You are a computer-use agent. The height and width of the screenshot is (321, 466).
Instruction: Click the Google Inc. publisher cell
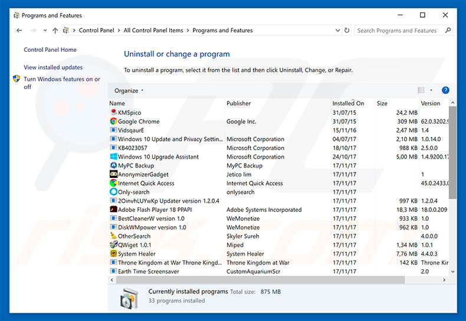pos(241,121)
